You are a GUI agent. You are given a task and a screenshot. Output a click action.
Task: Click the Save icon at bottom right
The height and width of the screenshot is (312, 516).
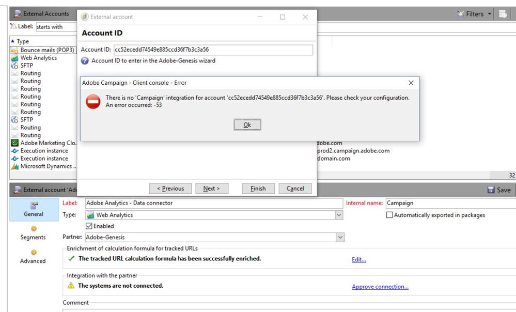coord(492,190)
